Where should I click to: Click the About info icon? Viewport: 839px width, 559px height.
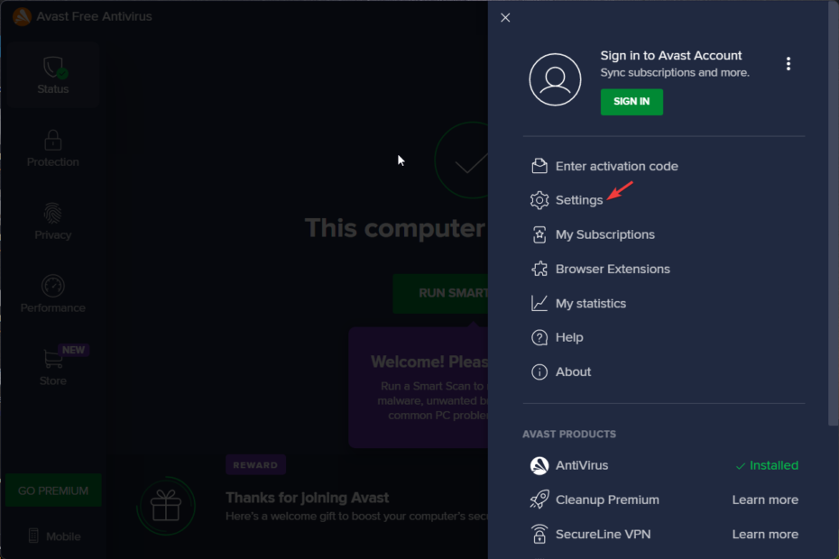click(539, 371)
